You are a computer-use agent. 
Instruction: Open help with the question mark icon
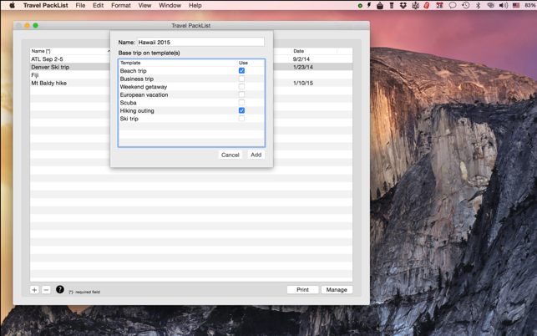tap(60, 290)
